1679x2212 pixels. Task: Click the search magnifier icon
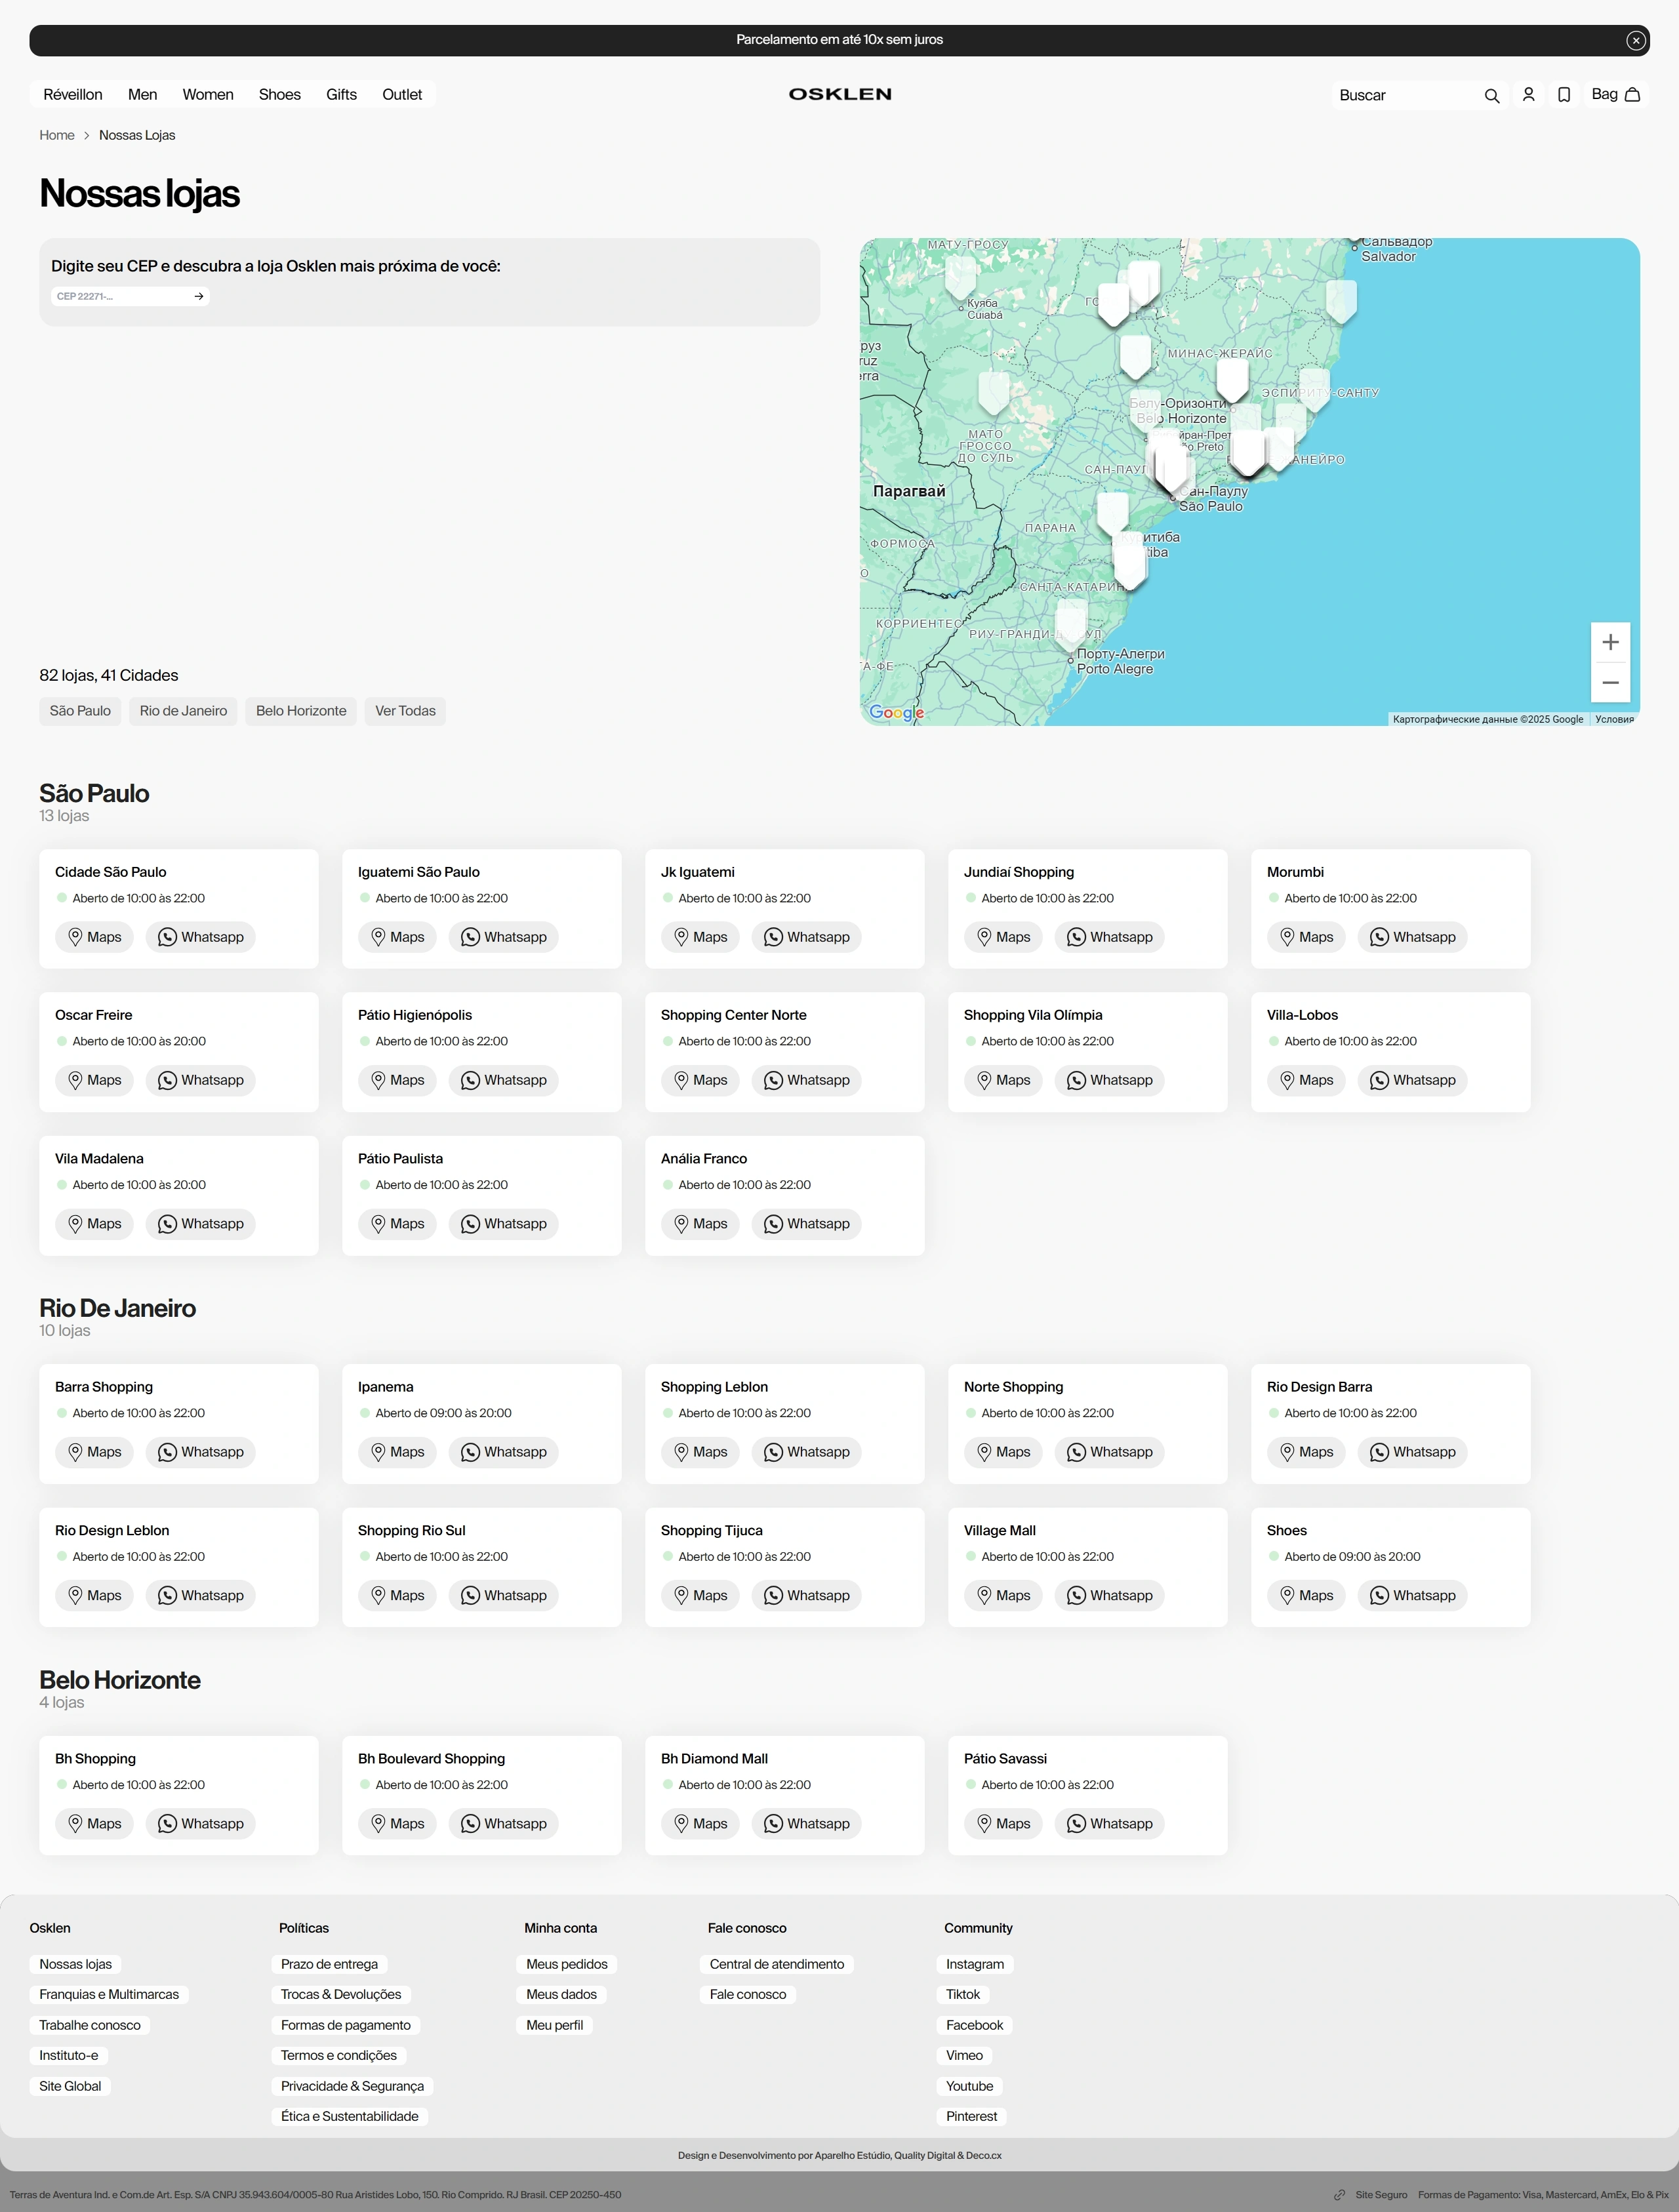click(x=1491, y=95)
